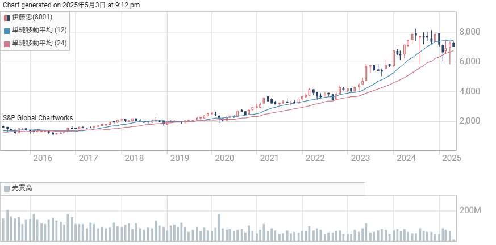This screenshot has height=245, width=496.
Task: Click the 4,000 price axis label
Action: [469, 91]
